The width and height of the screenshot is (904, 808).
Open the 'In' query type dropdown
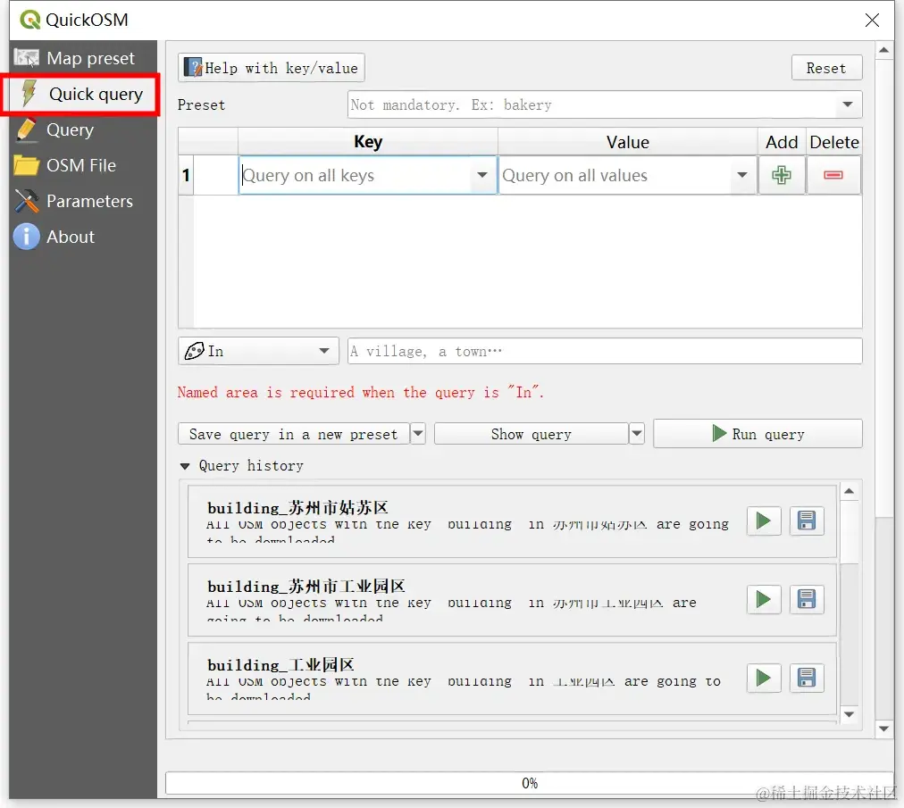pyautogui.click(x=258, y=351)
